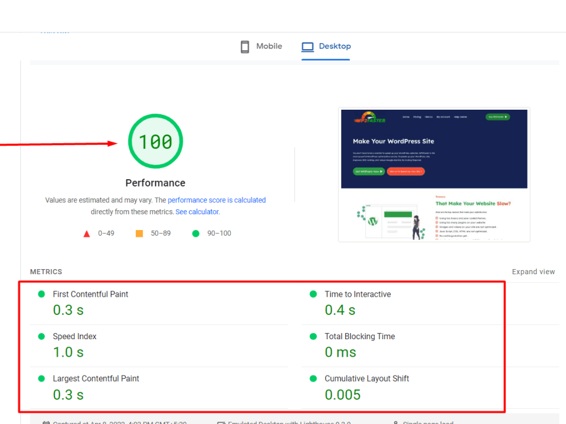Click the red triangle 0–49 legend icon

pyautogui.click(x=87, y=234)
